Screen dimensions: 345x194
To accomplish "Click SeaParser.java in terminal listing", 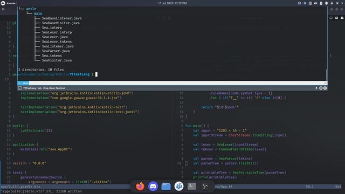I will click(56, 51).
